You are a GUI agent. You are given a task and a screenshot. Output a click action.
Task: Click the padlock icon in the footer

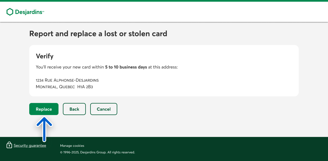click(9, 145)
